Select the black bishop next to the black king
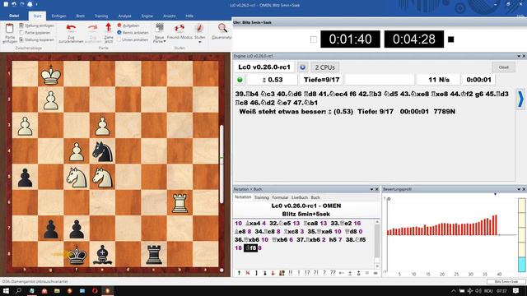This screenshot has width=527, height=296. [102, 254]
